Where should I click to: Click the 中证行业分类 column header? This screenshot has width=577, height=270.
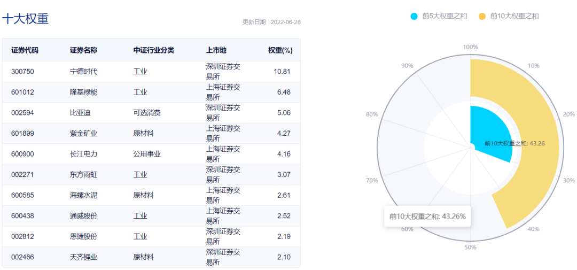pyautogui.click(x=154, y=50)
